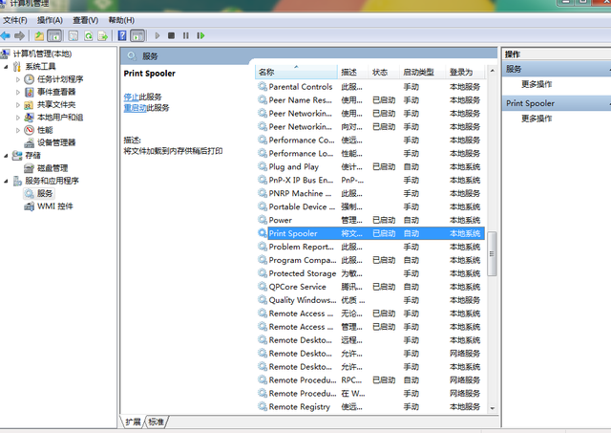Open the 操作(A) menu
611x433 pixels.
[50, 20]
